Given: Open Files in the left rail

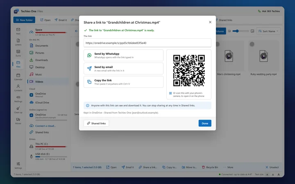Looking at the screenshot, I should (18, 64).
